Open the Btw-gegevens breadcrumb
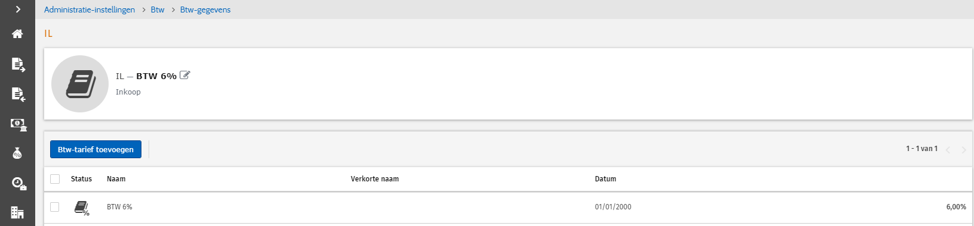 pyautogui.click(x=205, y=10)
